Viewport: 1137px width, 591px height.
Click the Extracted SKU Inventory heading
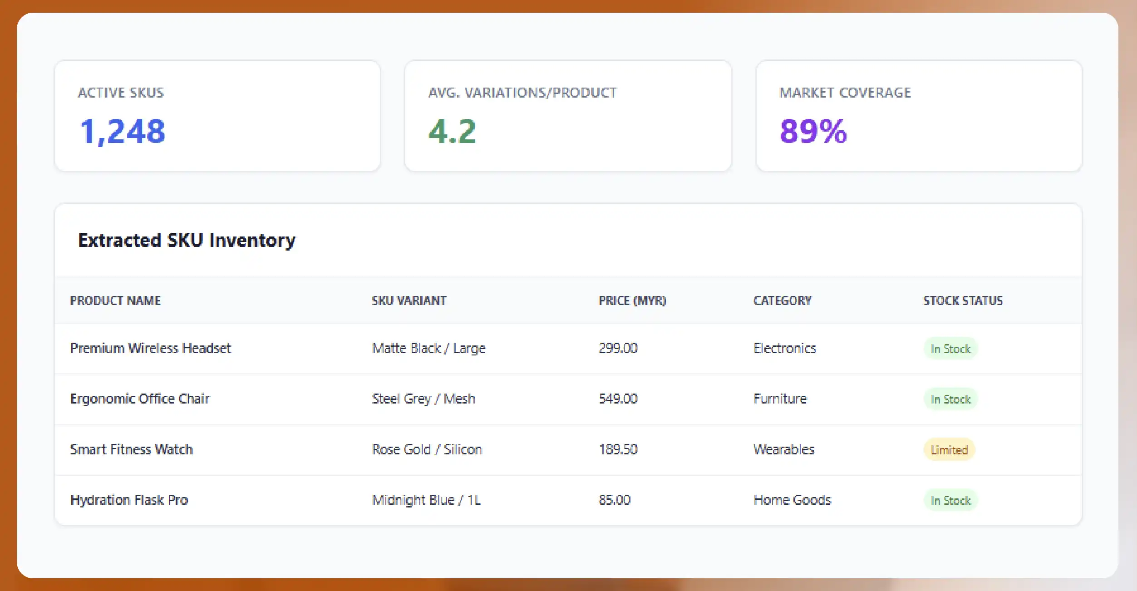[x=187, y=240]
